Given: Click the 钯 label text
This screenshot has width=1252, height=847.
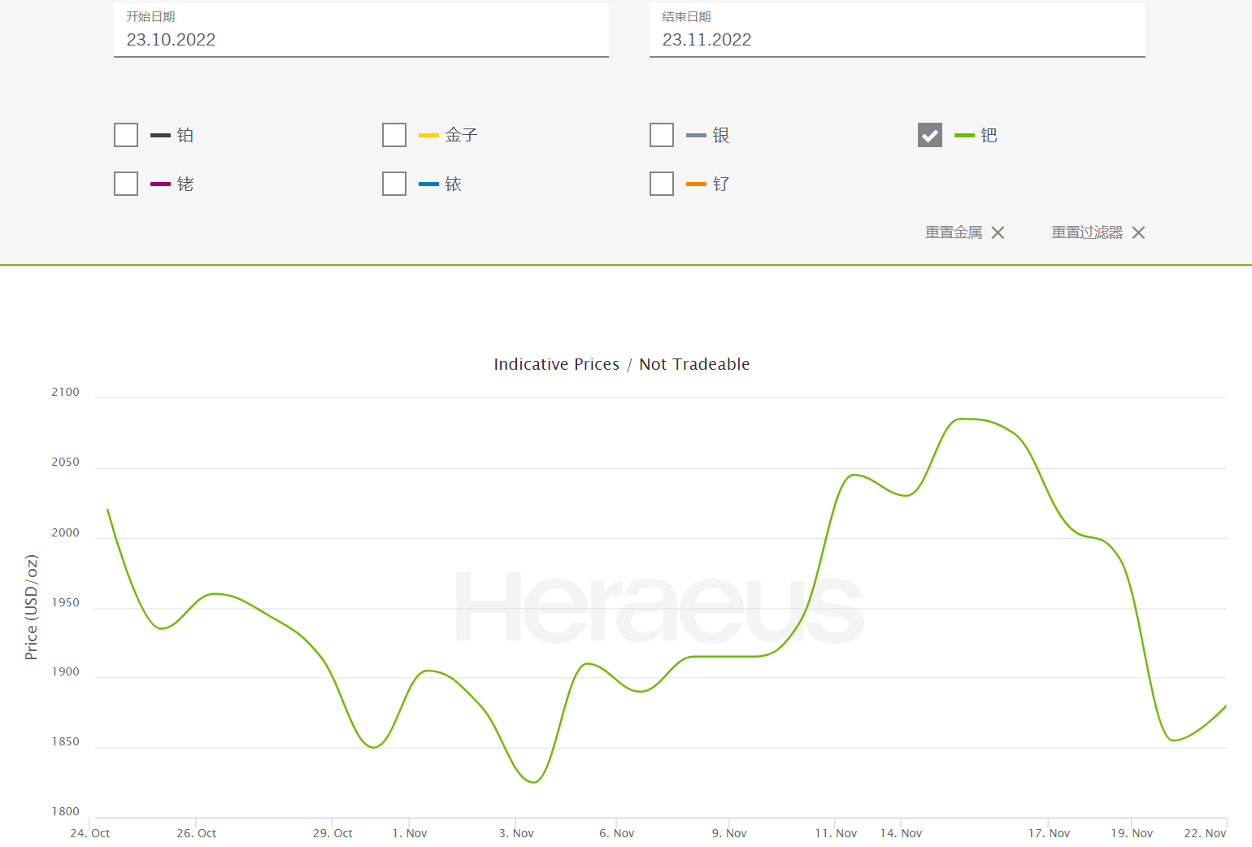Looking at the screenshot, I should [x=989, y=135].
